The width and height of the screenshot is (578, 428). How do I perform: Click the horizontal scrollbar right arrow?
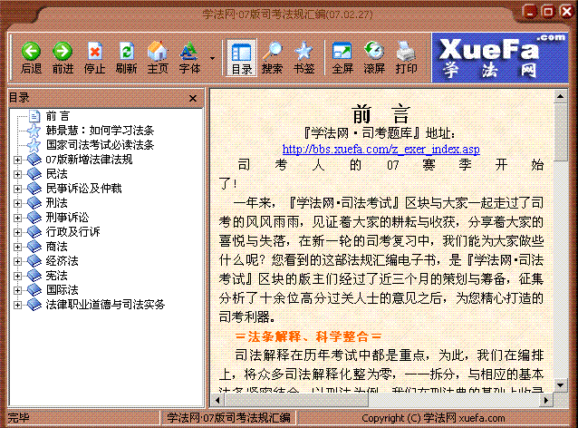(x=546, y=400)
